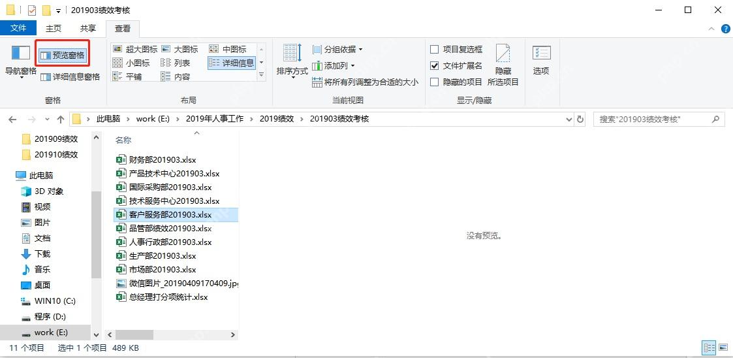Switch to details view in status bar
This screenshot has height=358, width=733.
[x=710, y=348]
